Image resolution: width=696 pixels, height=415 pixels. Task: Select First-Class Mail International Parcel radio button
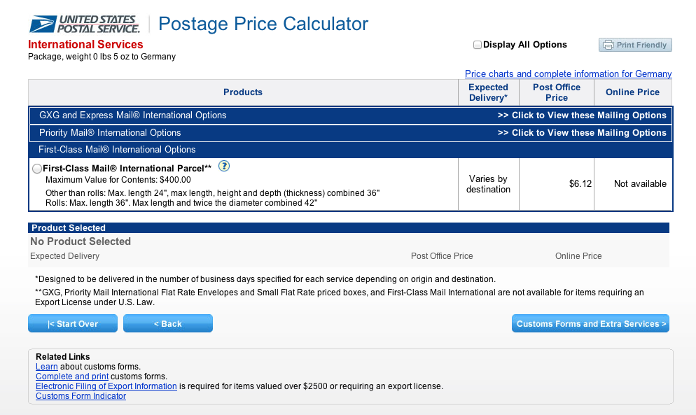(37, 169)
